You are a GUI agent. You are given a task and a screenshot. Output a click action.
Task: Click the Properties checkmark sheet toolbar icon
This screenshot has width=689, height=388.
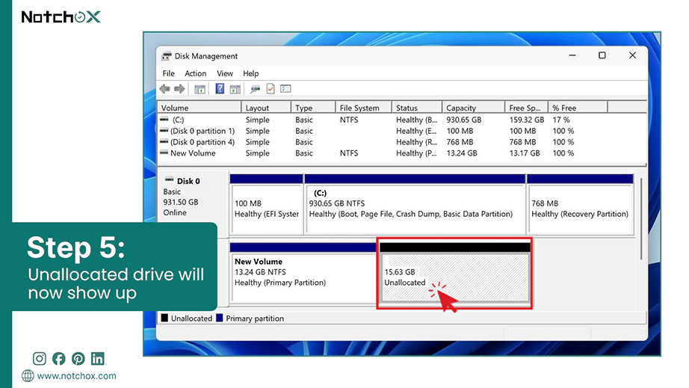tap(271, 89)
